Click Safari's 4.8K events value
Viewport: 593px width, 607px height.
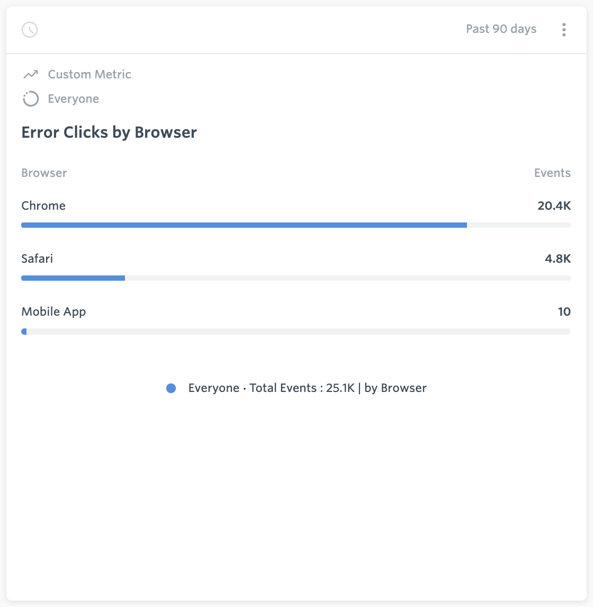pos(558,258)
